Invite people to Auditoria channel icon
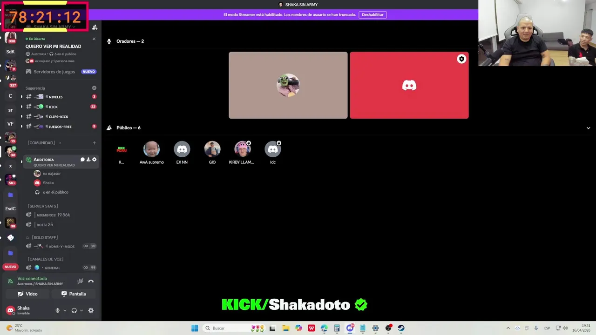 coord(88,160)
